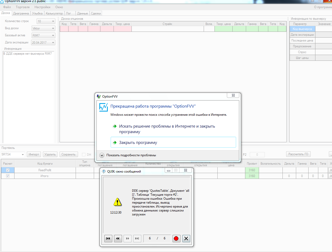Switch to the Калькулятор tab

tap(54, 13)
